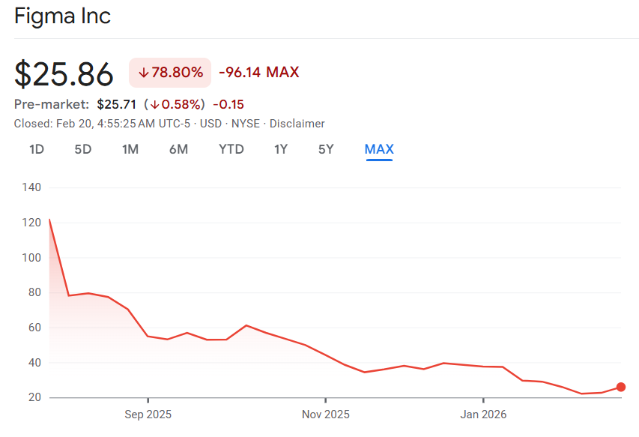Choose the 1Y range tab

[281, 149]
